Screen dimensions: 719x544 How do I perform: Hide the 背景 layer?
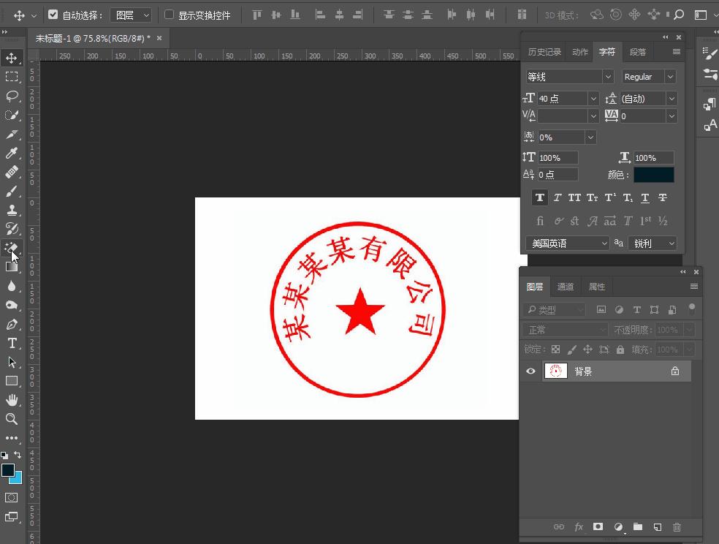pyautogui.click(x=530, y=371)
